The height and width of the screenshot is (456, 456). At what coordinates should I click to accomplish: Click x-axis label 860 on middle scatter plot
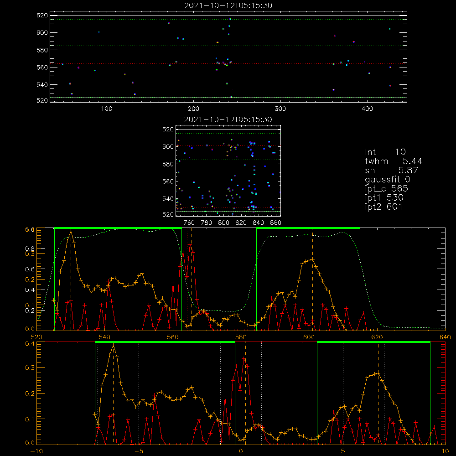pyautogui.click(x=276, y=223)
